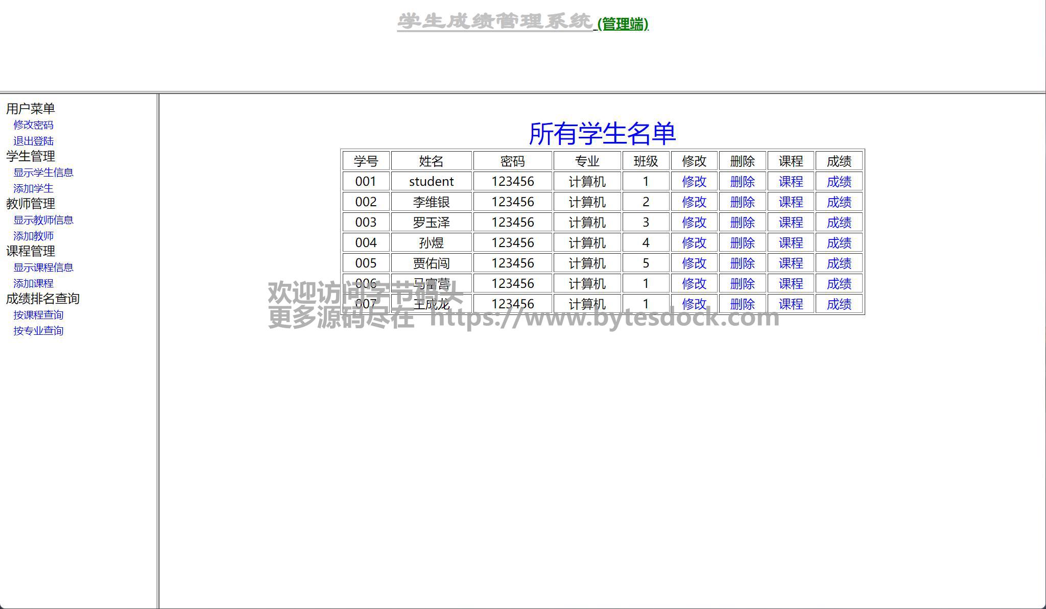Image resolution: width=1046 pixels, height=609 pixels.
Task: Click 退出登陆 to log out
Action: 33,141
